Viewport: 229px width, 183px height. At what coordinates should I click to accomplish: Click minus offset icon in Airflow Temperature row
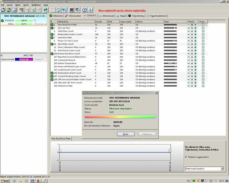pos(188,63)
